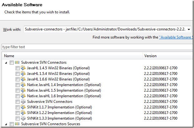The image size is (194, 128).
Task: Click the Subversive SVN Connectors child feature icon
Action: [x=23, y=102]
